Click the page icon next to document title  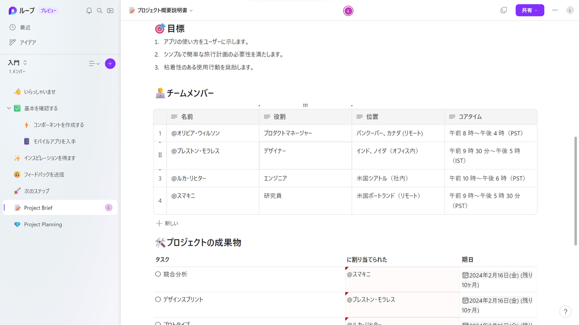(x=132, y=11)
